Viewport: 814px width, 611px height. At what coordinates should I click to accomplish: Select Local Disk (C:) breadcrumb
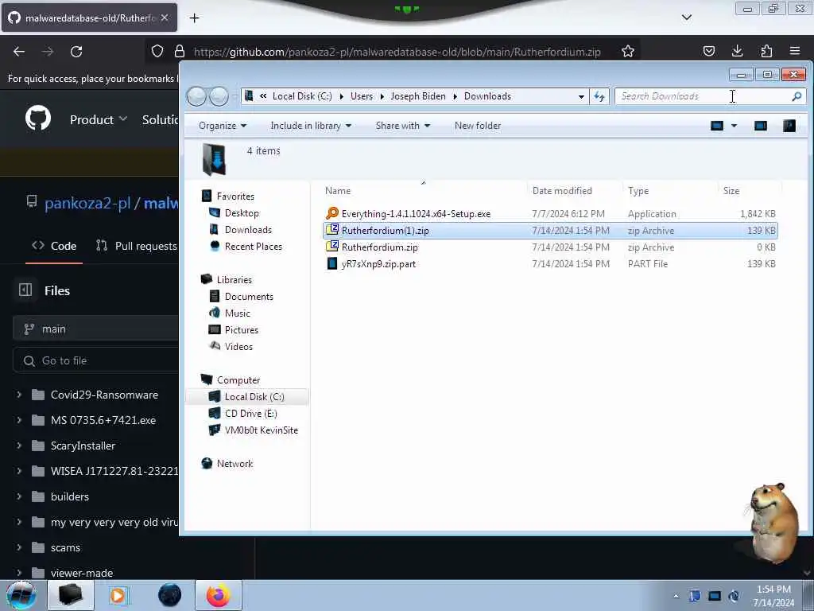coord(302,96)
